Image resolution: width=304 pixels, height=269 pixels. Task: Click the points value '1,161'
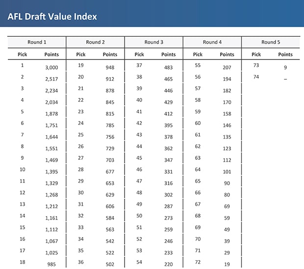pos(51,218)
